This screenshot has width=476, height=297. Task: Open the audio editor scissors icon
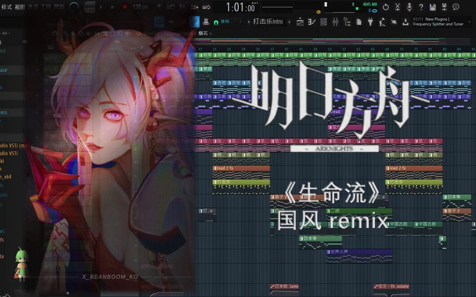pyautogui.click(x=397, y=7)
